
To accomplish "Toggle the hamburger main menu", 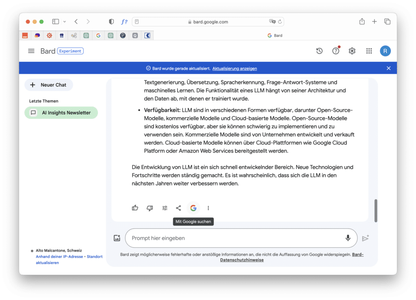I will (31, 51).
